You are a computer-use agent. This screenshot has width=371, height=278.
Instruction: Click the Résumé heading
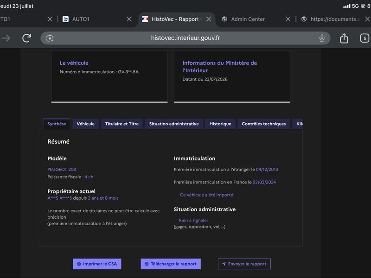pos(58,142)
